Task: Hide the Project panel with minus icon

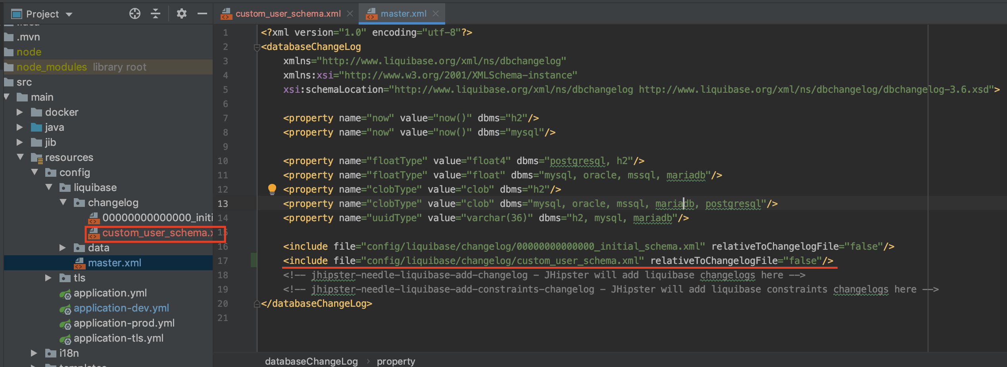Action: [202, 14]
